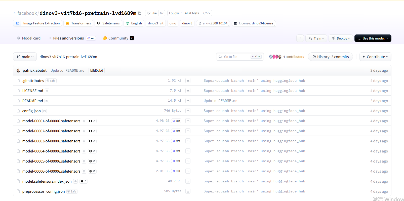Switch to the Model card tab
Screen dimensions: 404x201
coord(29,38)
